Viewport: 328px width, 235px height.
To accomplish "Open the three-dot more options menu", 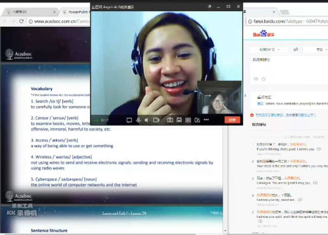I will coord(206,120).
